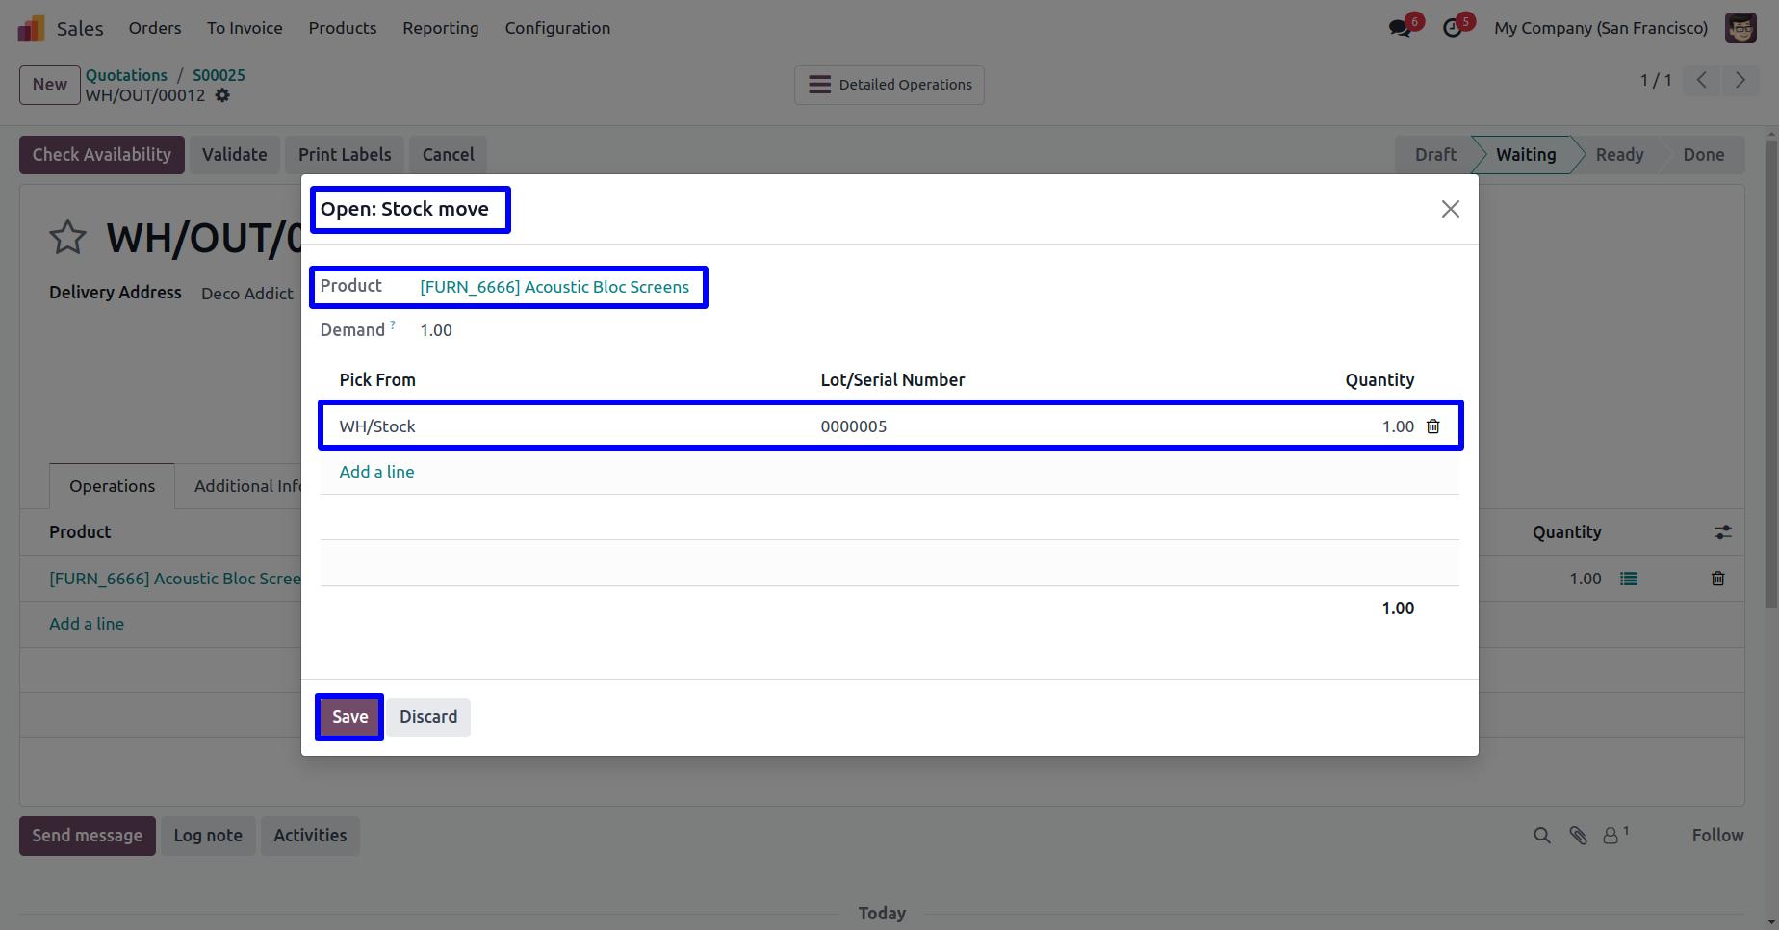Discard the stock move changes
Image resolution: width=1779 pixels, height=930 pixels.
[x=428, y=717]
